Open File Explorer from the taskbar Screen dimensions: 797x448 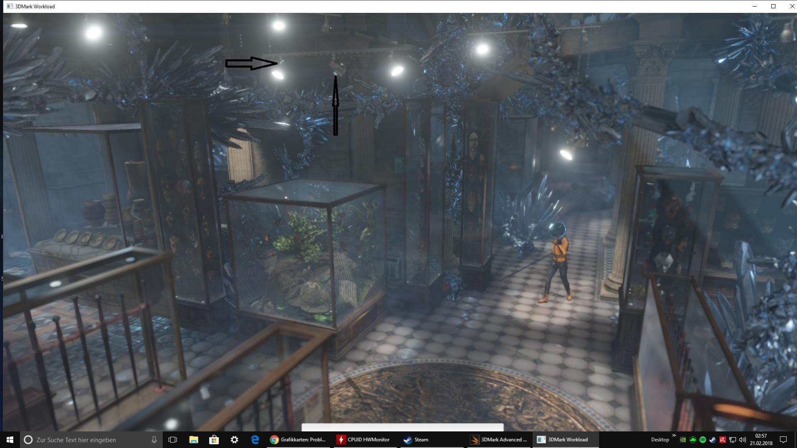194,440
